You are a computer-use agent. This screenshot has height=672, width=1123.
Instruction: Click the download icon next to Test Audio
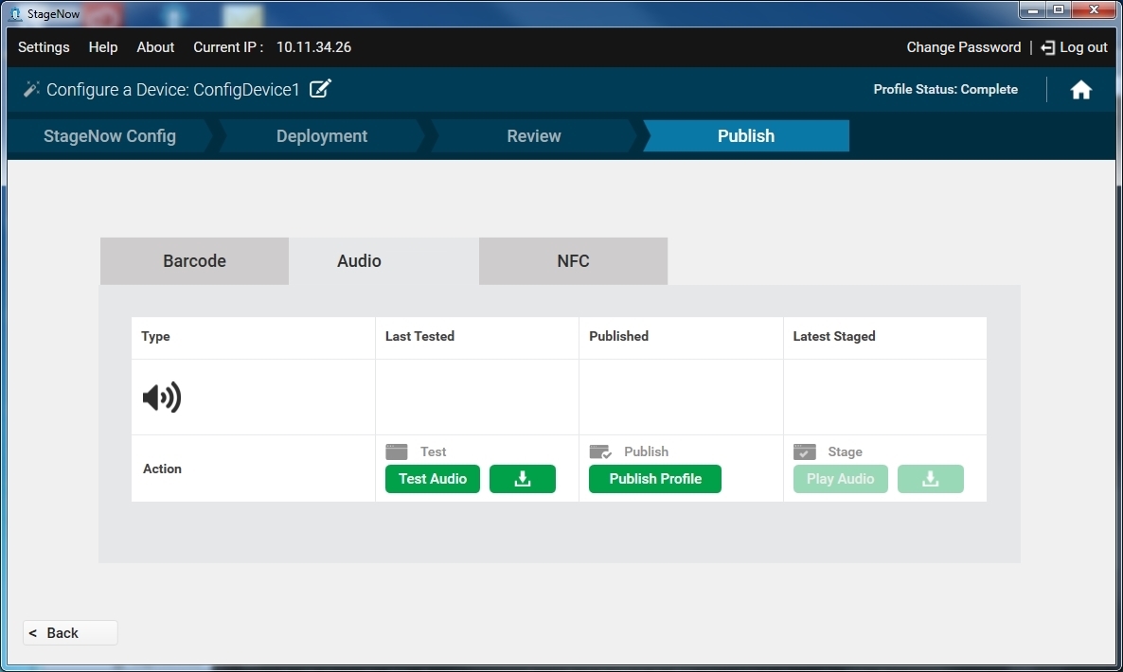coord(522,479)
